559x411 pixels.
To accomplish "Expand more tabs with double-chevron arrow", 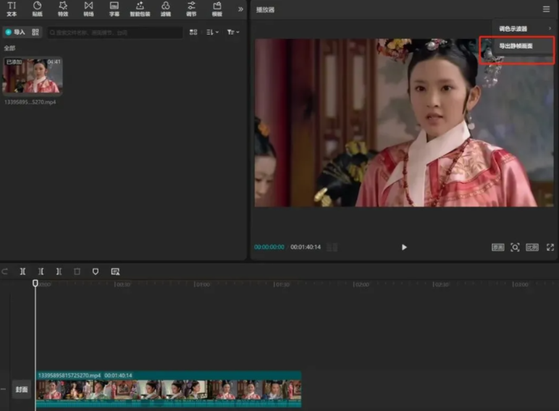I will [x=241, y=9].
